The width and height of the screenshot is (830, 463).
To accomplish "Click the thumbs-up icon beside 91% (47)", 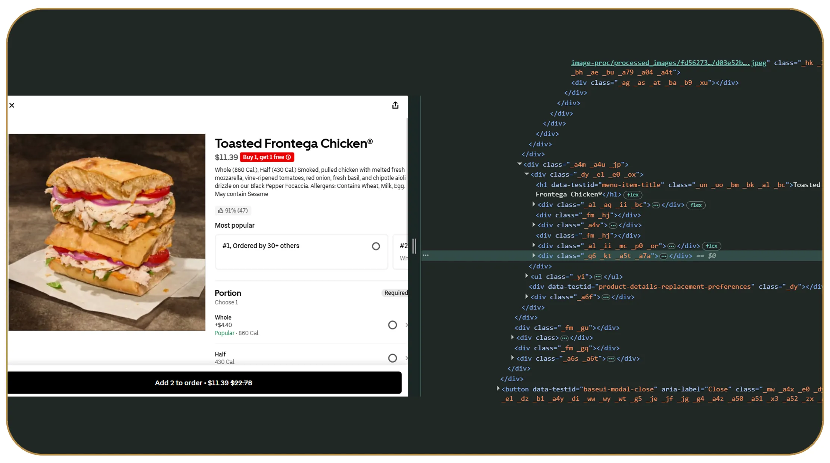I will coord(221,211).
